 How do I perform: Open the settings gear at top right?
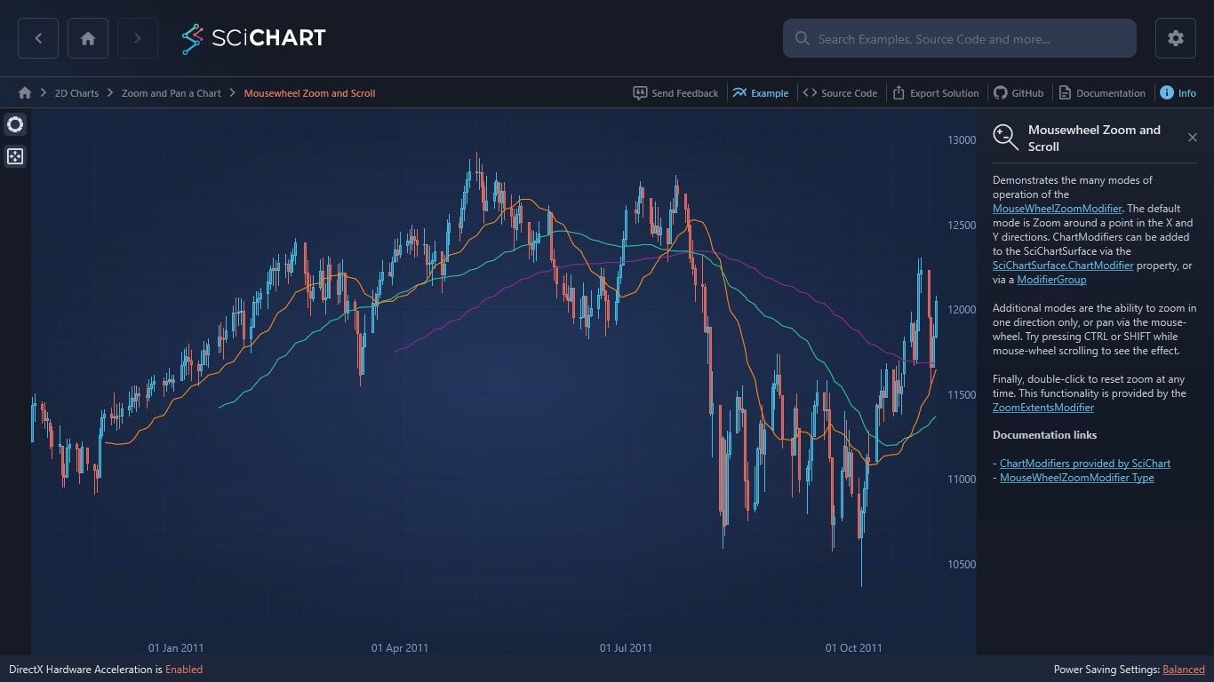[1175, 38]
